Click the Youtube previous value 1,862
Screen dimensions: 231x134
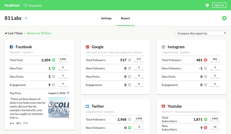(215, 118)
